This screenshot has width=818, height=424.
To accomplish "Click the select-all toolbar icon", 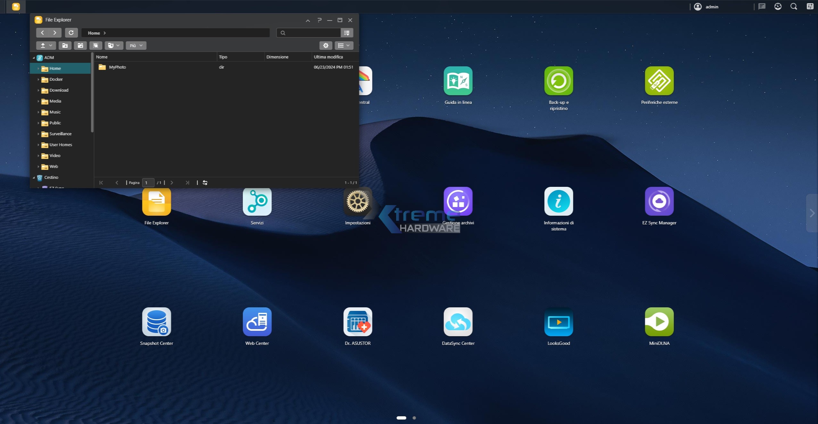I will [x=95, y=46].
